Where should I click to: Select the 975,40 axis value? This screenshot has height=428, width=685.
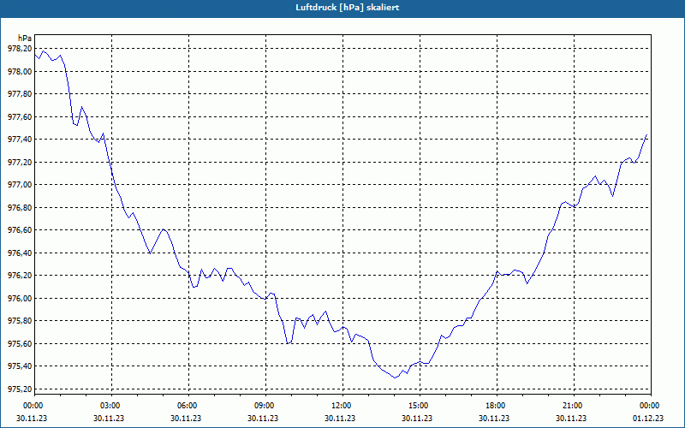point(20,366)
